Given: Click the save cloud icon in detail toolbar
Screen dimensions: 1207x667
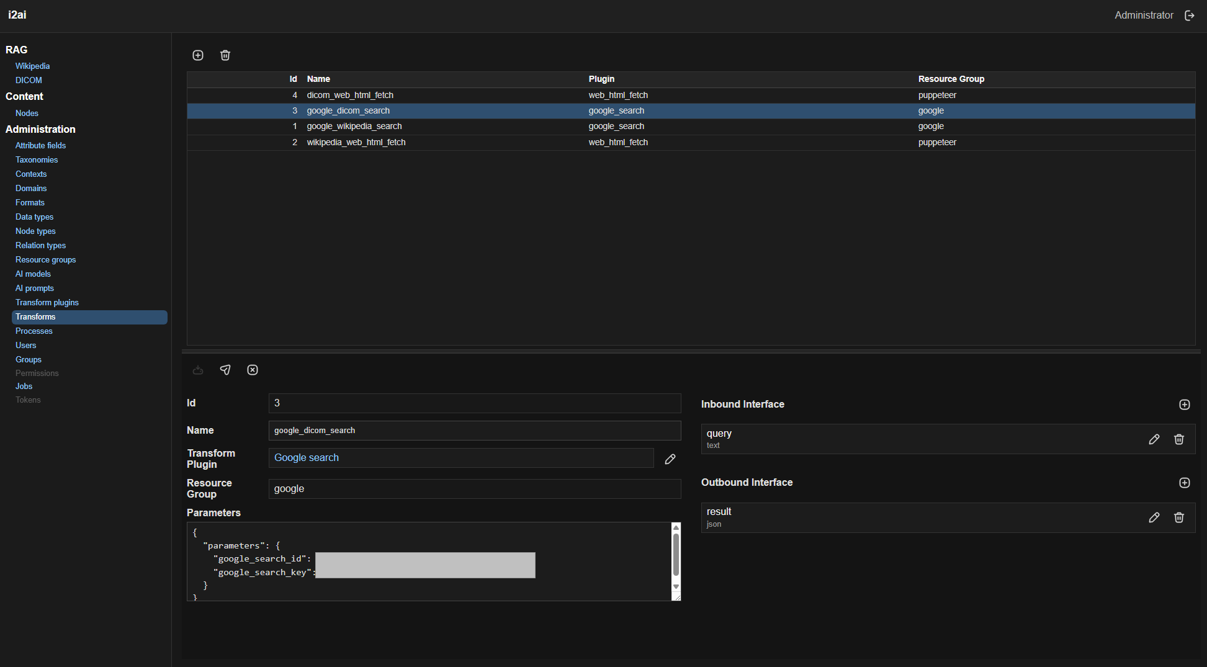Looking at the screenshot, I should 198,370.
